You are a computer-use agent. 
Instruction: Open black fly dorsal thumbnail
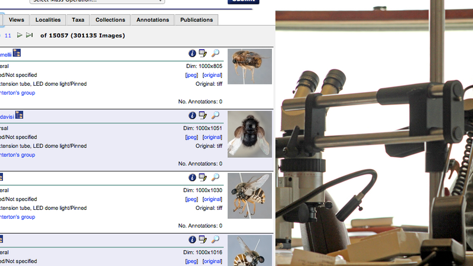[250, 134]
